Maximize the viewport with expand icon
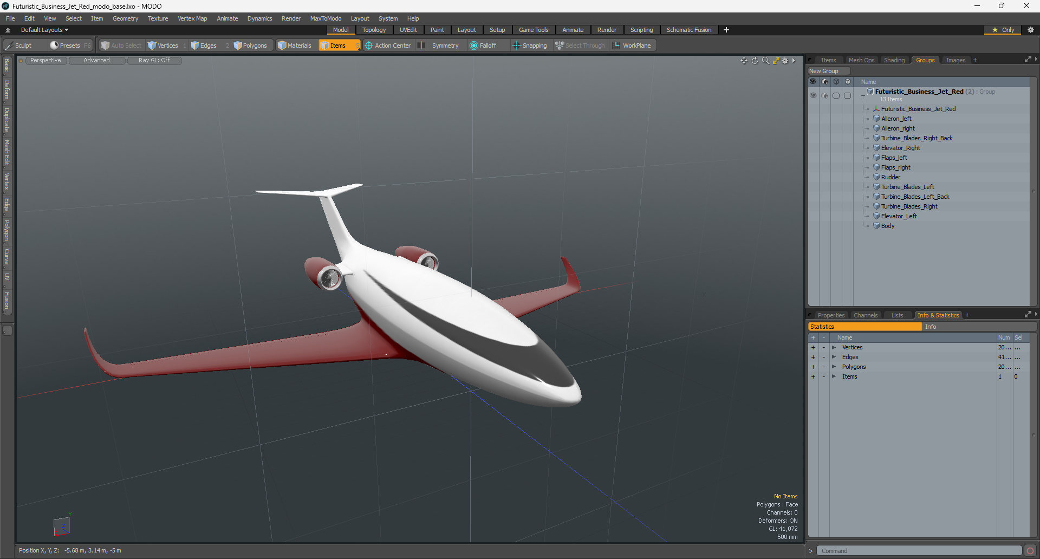This screenshot has height=559, width=1040. click(x=776, y=61)
